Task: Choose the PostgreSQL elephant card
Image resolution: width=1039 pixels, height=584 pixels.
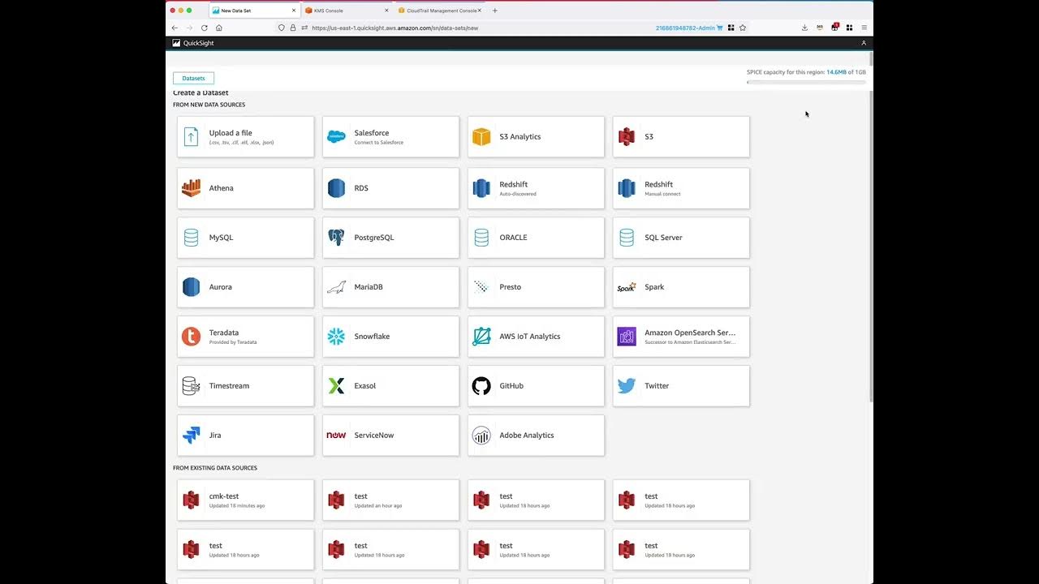Action: (390, 238)
